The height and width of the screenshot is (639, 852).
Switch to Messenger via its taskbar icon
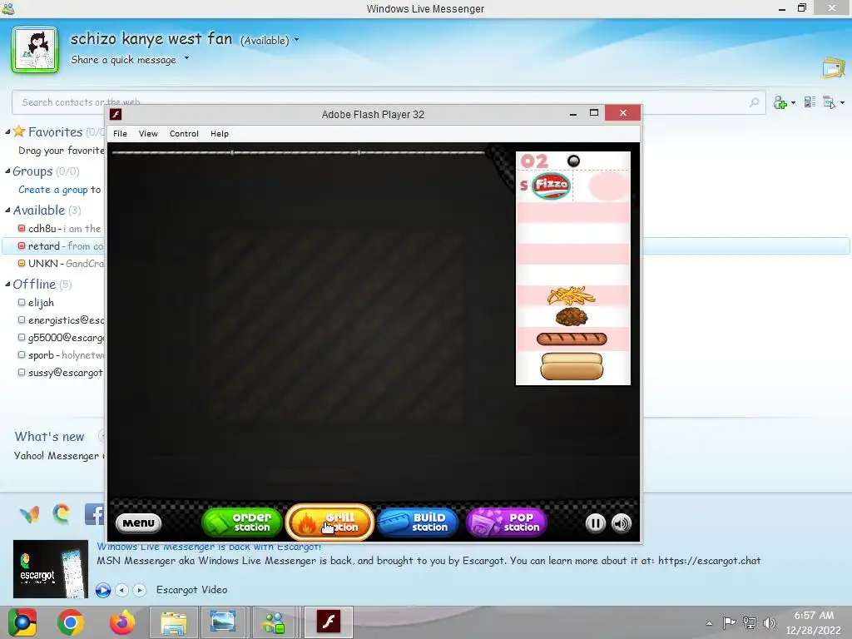(274, 622)
